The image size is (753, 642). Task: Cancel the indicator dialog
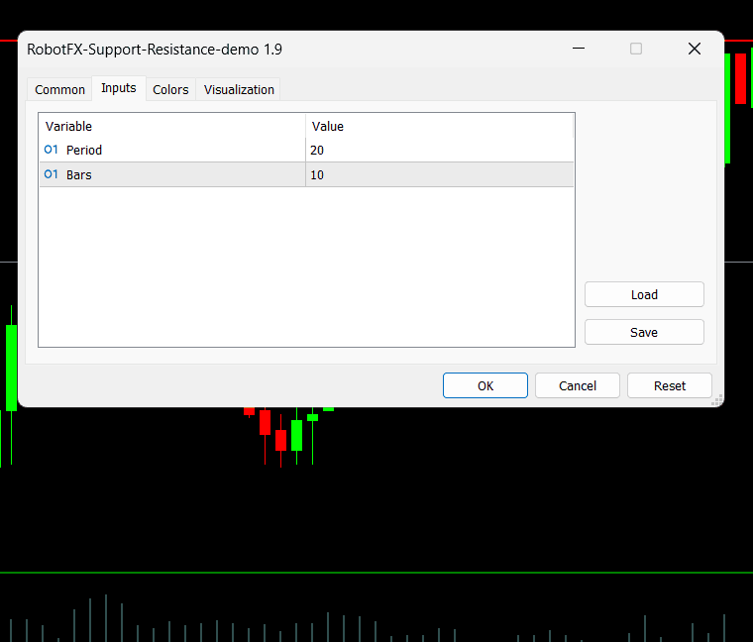pyautogui.click(x=578, y=385)
